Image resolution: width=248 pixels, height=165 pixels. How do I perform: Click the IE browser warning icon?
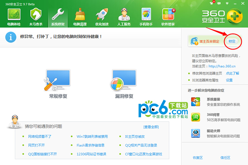[x=194, y=41]
